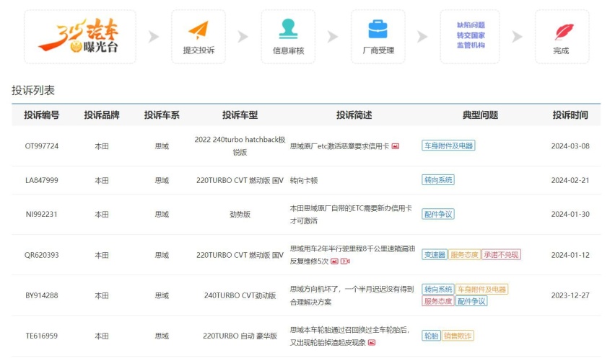Viewport: 615px width, 358px height.
Task: Open complaint 思域方向机坏了
Action: [x=352, y=295]
